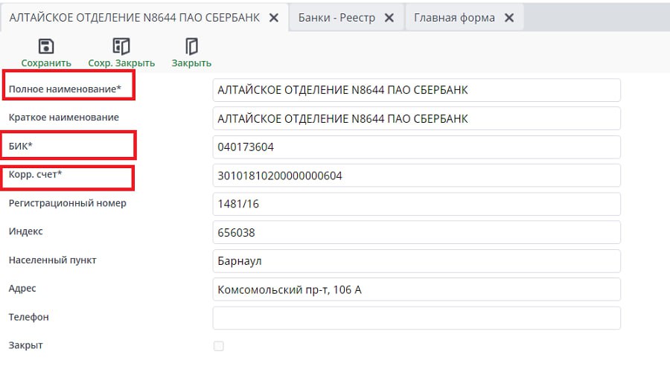Select the АЛТАЙСКОЕ ОТДЕЛЕНИЕ N8644 ПАО СБЕРБАНК tab
The image size is (670, 372).
134,18
